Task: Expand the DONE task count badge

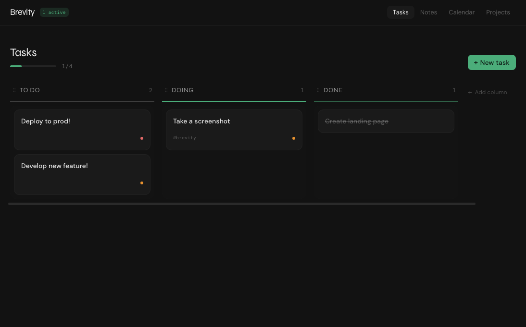Action: [x=454, y=90]
